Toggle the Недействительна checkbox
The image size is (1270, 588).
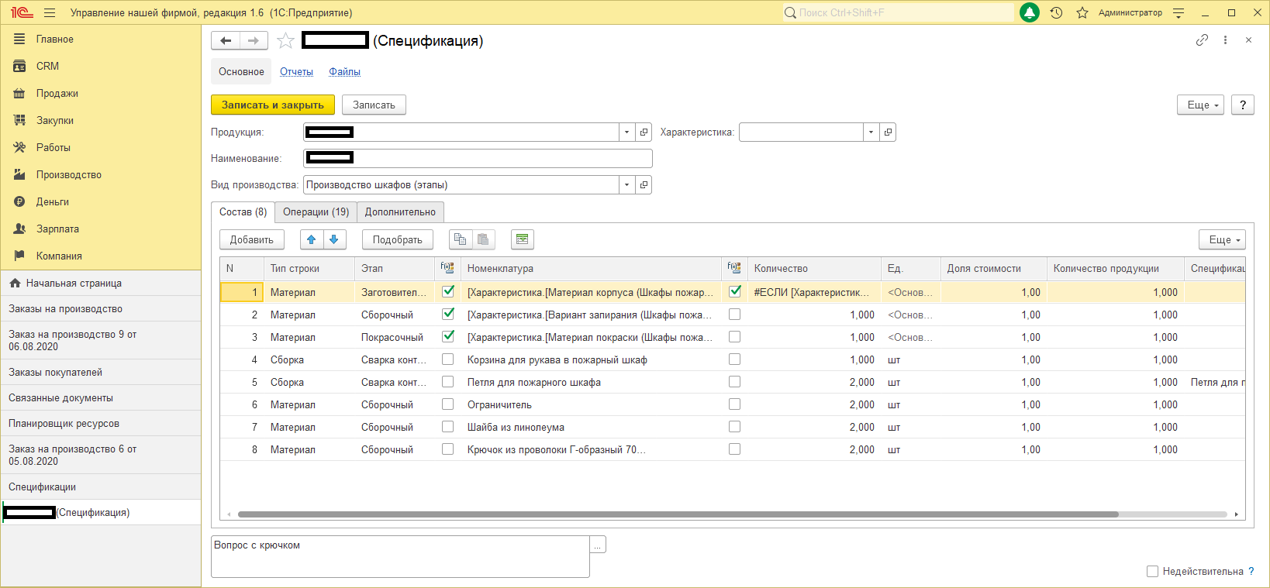coord(1152,571)
